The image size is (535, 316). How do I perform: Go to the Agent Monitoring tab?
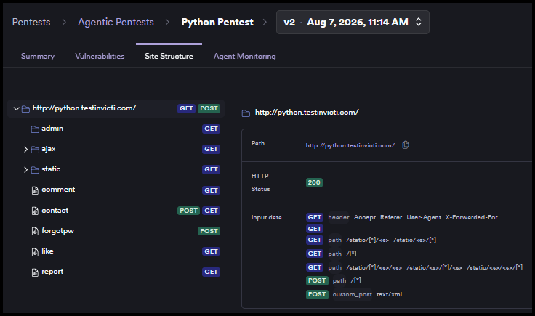tap(245, 56)
